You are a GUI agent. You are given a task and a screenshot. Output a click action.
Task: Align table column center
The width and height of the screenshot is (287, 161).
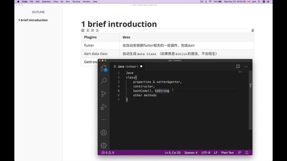point(92,30)
